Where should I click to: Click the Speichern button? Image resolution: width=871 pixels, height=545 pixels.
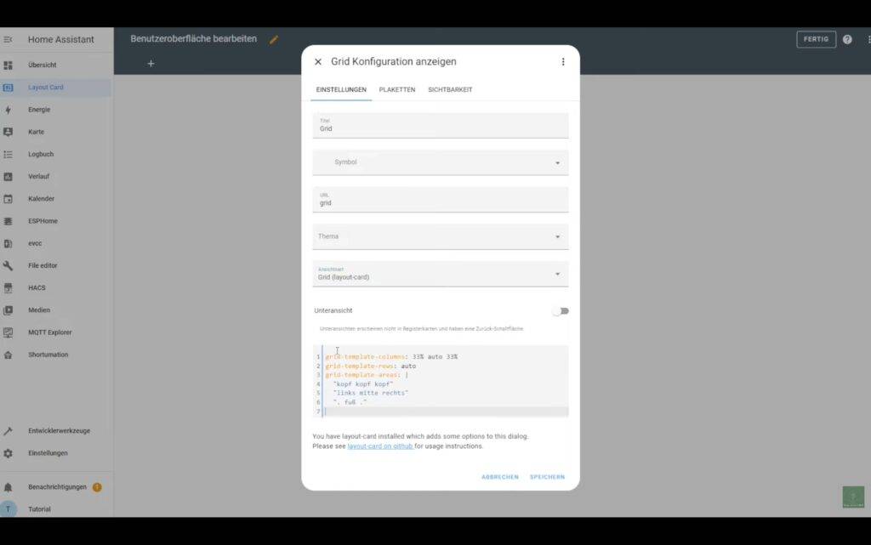[x=547, y=477]
